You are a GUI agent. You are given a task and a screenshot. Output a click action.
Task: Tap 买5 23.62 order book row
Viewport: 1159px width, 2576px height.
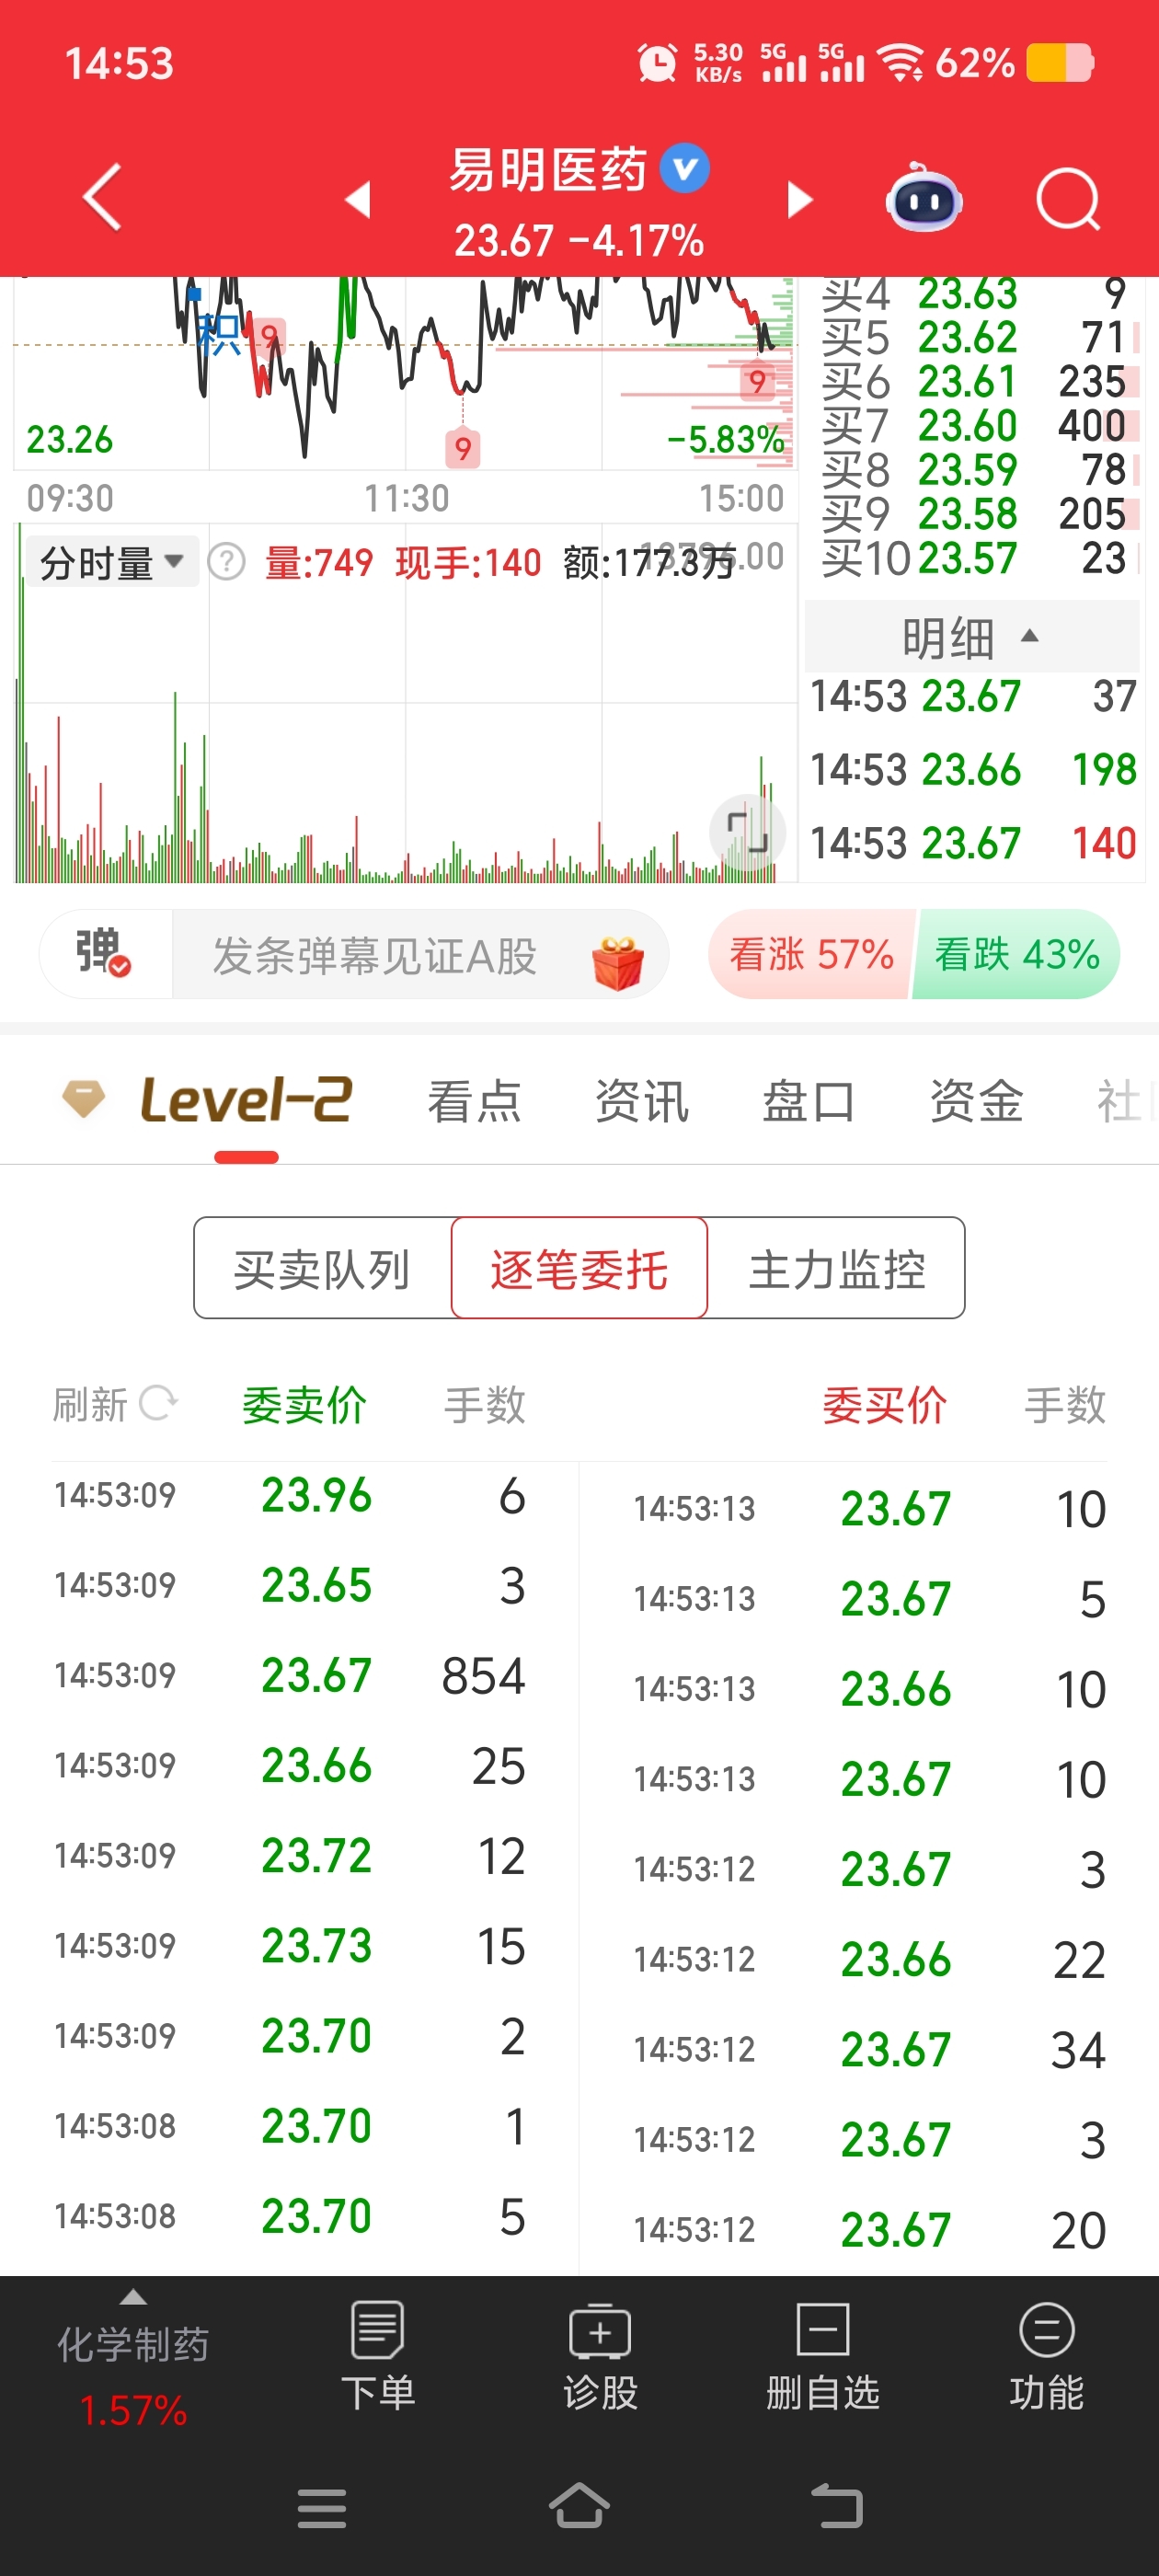[979, 338]
